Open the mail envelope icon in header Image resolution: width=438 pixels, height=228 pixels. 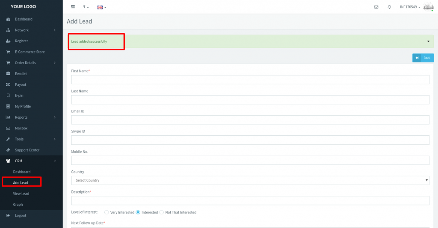pos(376,7)
